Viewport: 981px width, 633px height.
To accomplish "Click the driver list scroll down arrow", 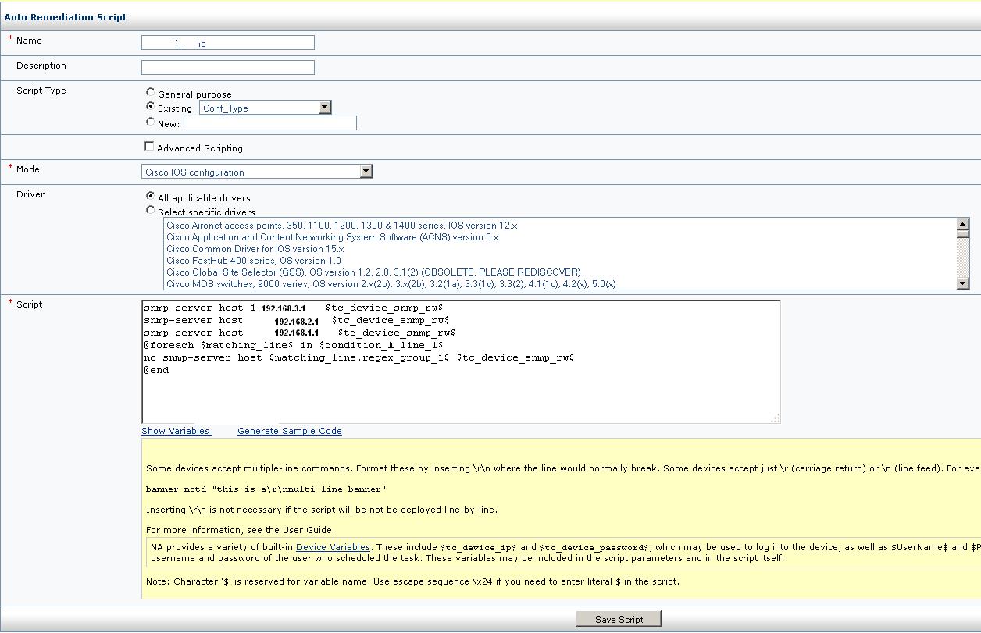I will coord(963,283).
